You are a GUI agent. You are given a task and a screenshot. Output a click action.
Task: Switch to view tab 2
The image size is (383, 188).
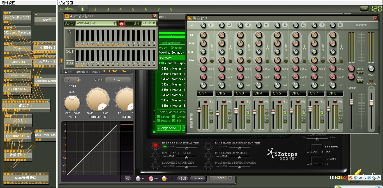95,9
